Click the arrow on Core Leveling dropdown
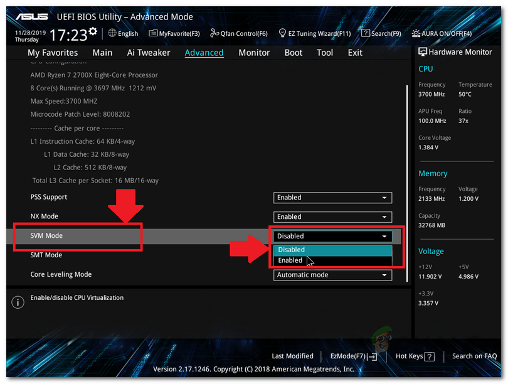Image resolution: width=508 pixels, height=384 pixels. (384, 275)
